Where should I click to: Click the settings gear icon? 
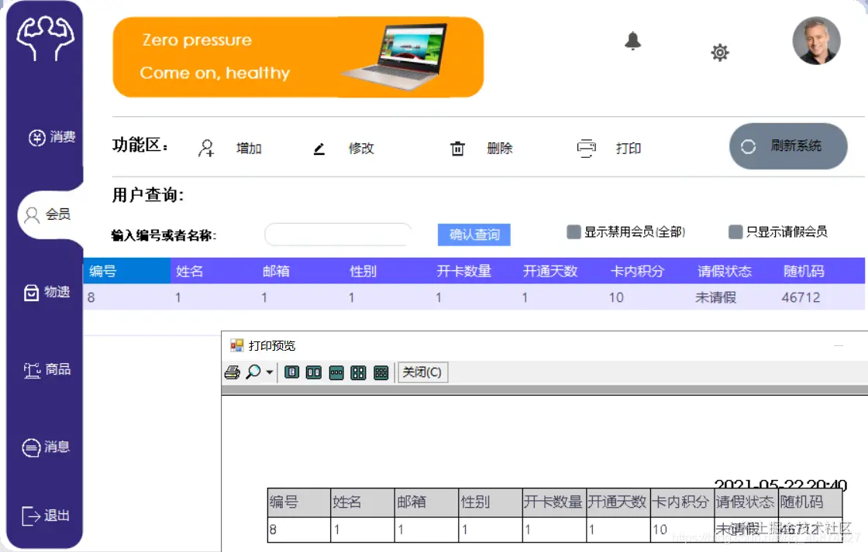[x=720, y=53]
